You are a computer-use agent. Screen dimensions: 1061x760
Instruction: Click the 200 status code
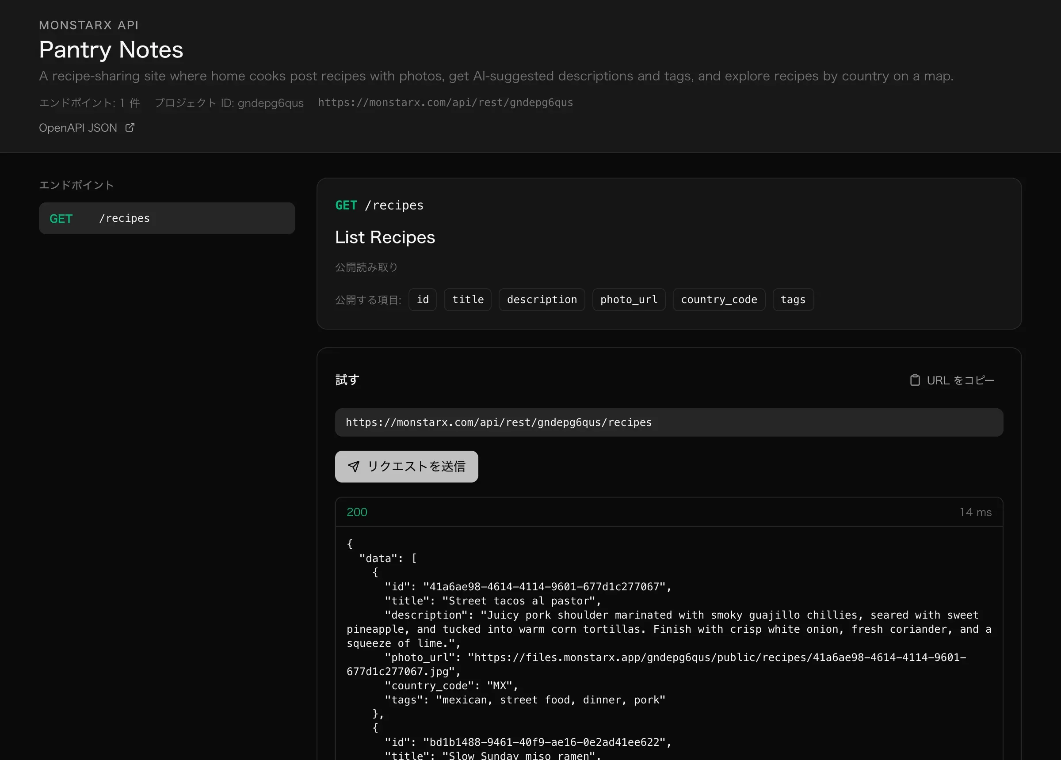(x=357, y=512)
